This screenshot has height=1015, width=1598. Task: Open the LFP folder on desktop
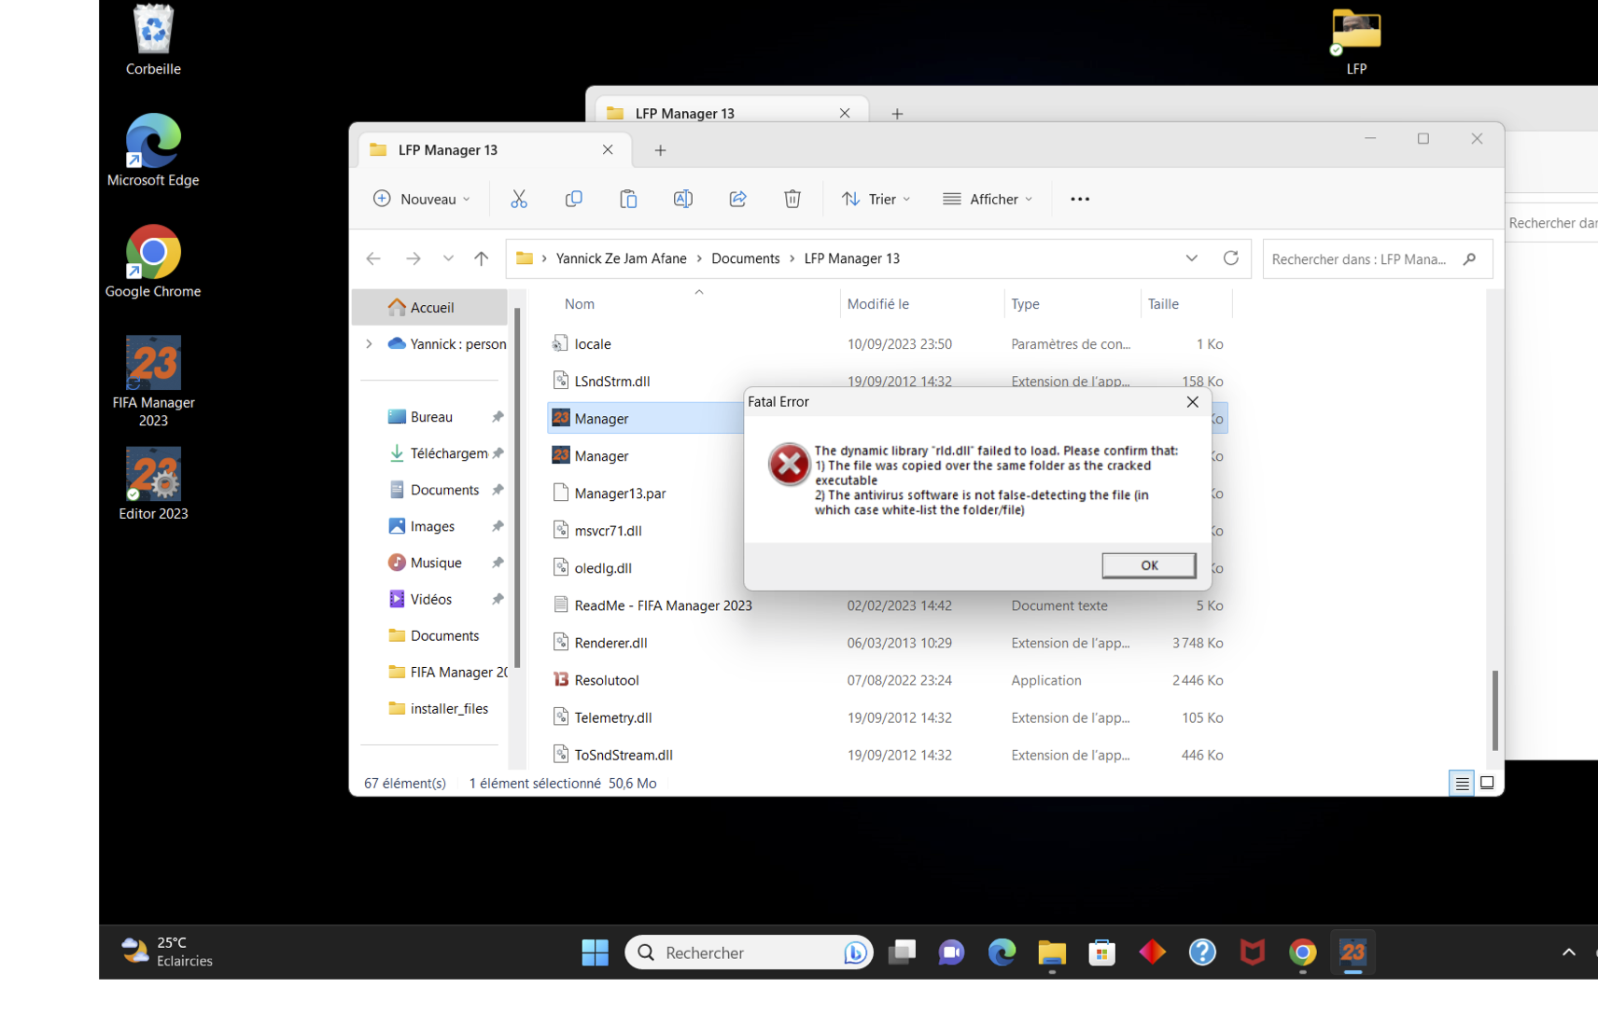point(1356,40)
